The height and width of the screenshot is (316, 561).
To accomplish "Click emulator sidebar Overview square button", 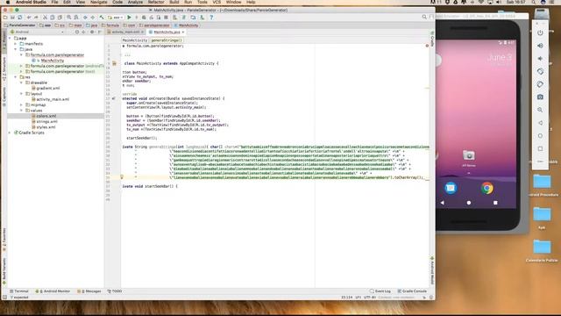I will pos(540,148).
